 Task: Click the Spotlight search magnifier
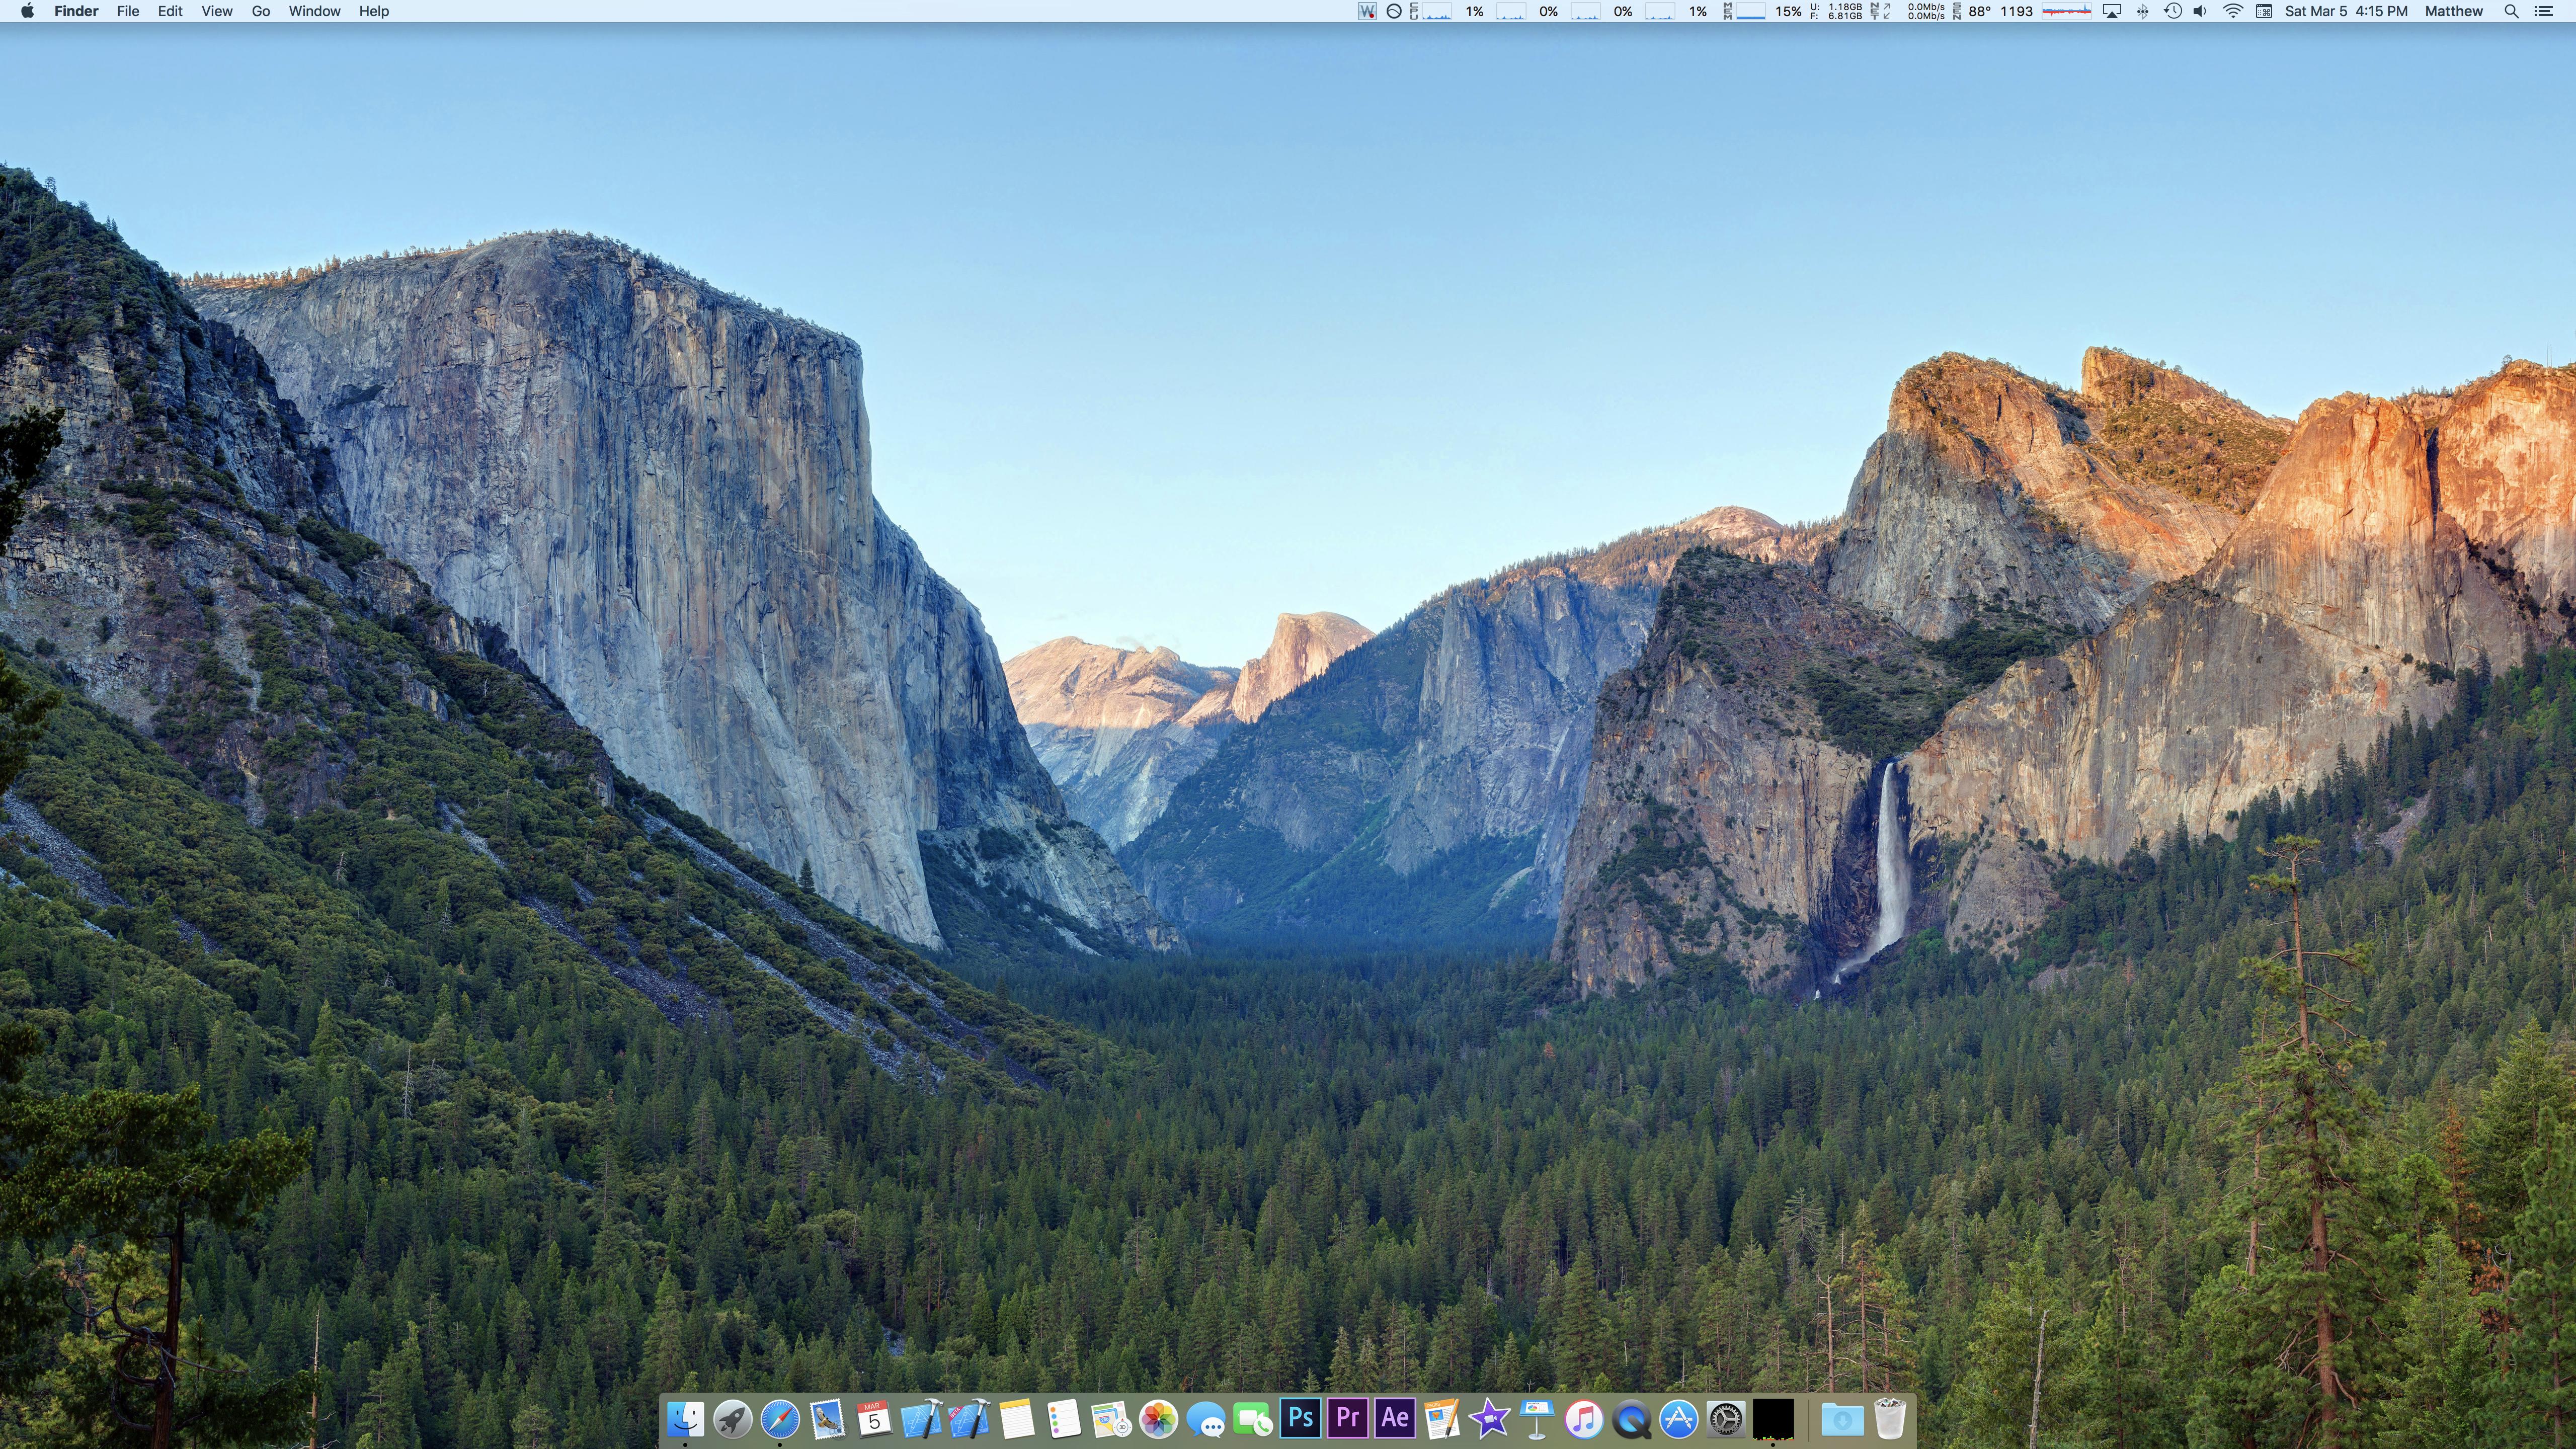pyautogui.click(x=2510, y=11)
